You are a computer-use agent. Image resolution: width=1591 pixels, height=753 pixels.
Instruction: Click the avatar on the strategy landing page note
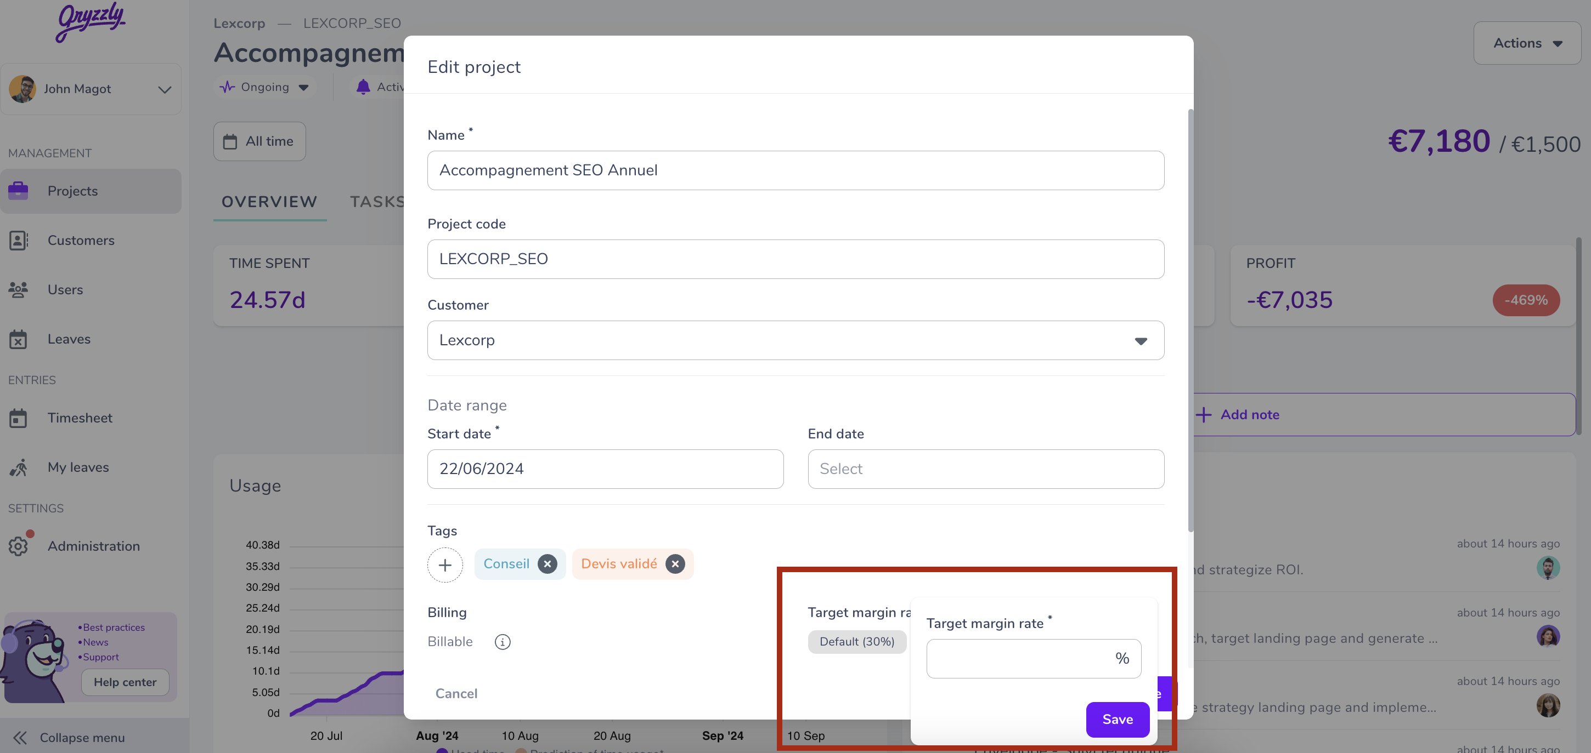point(1548,705)
